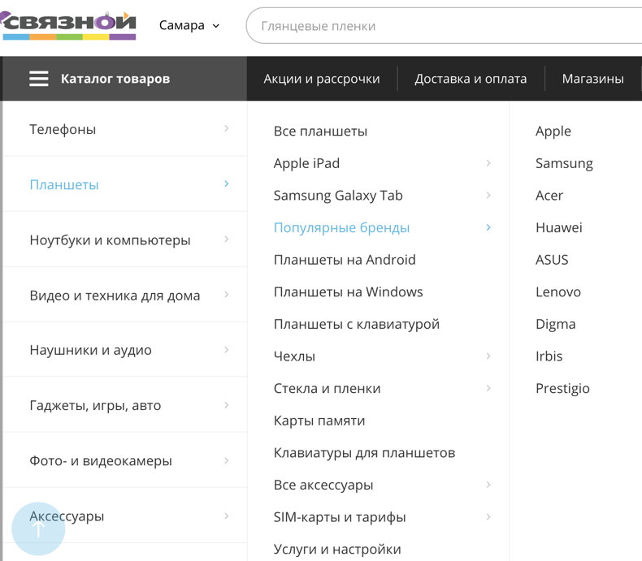Expand the Apple iPad submenu arrow

(x=488, y=163)
